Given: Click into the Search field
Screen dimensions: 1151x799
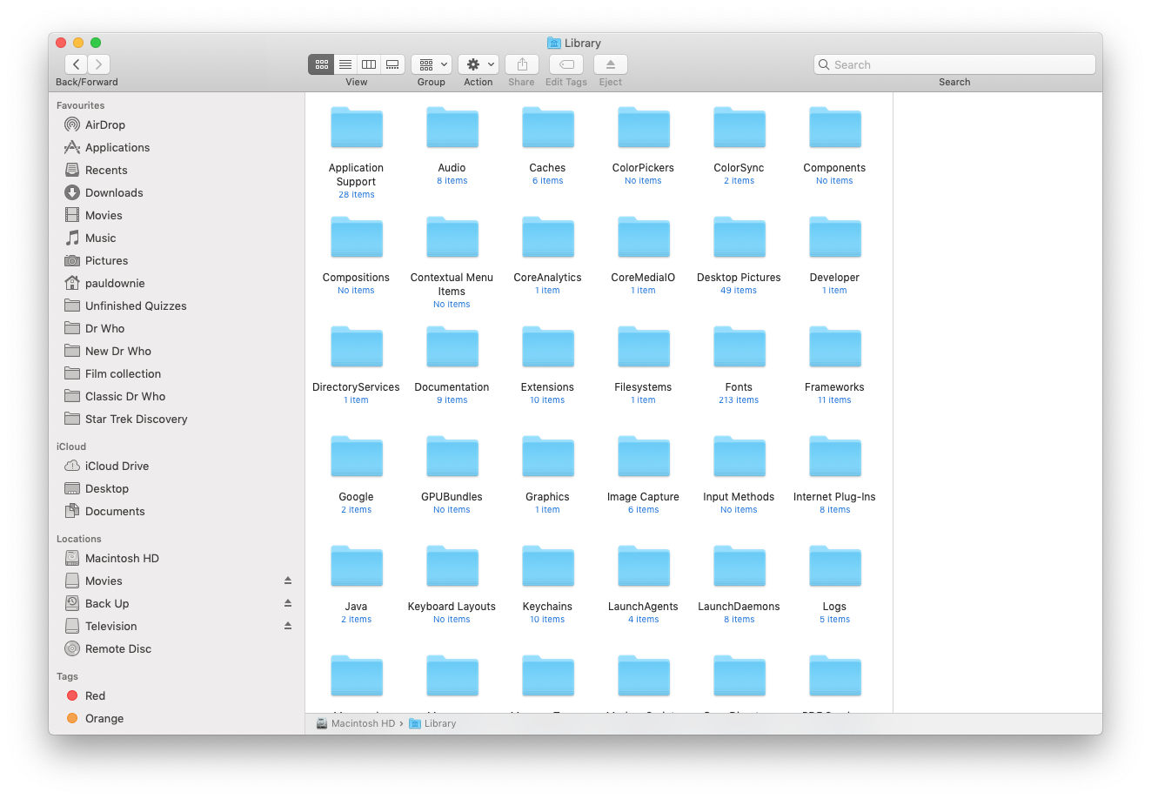Looking at the screenshot, I should point(954,64).
